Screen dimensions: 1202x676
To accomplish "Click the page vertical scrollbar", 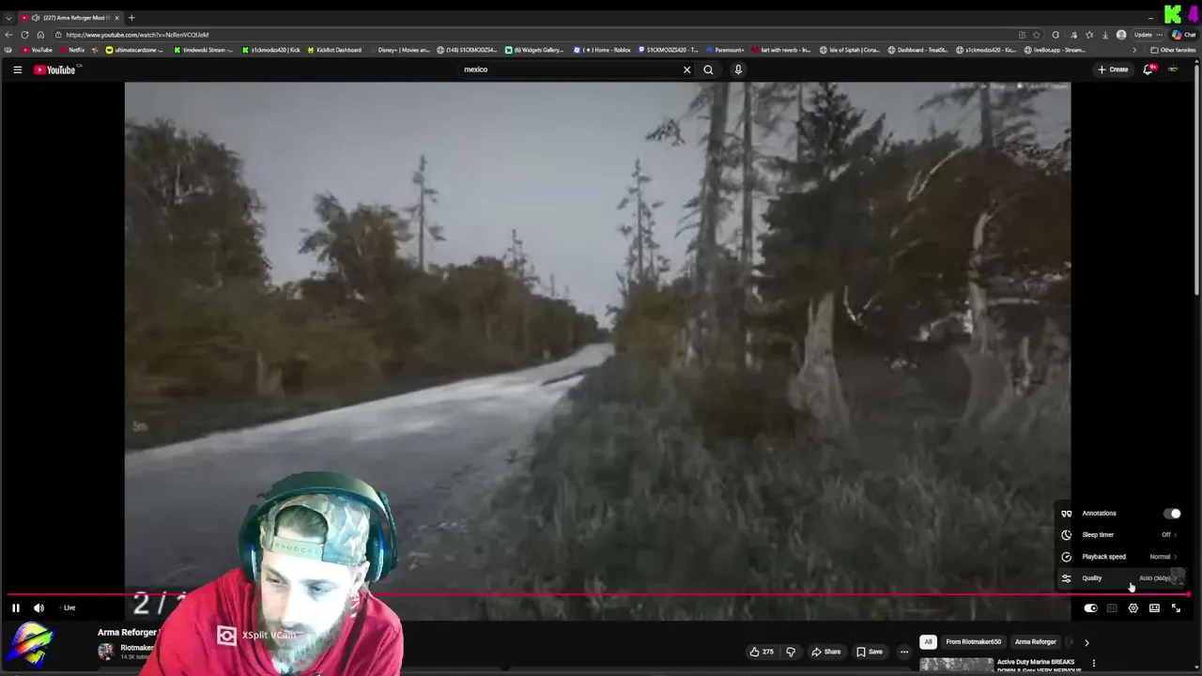I will tap(1197, 178).
